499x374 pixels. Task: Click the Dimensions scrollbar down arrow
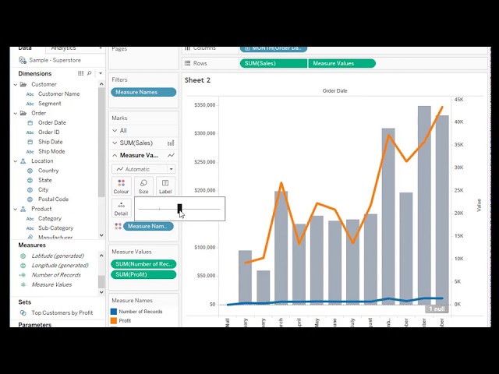click(101, 235)
